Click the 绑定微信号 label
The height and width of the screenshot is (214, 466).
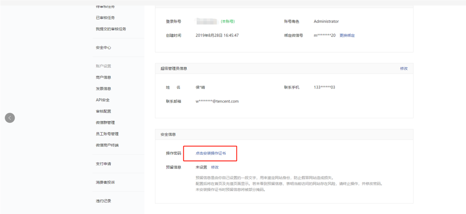coord(293,35)
